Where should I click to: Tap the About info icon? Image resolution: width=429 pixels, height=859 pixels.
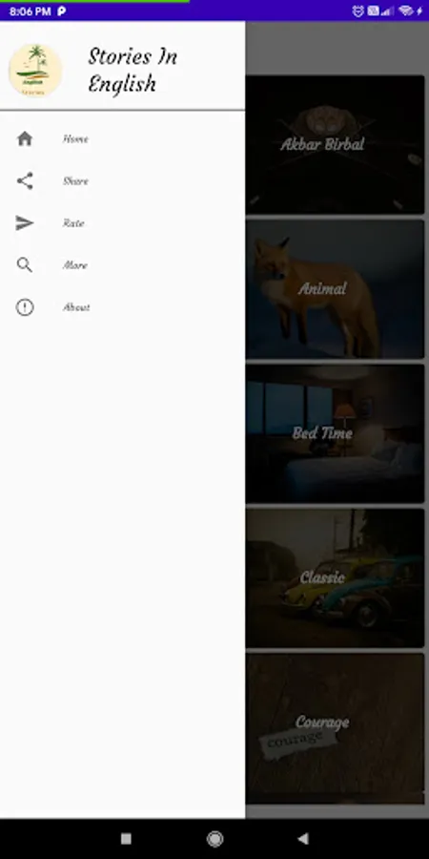click(x=25, y=307)
